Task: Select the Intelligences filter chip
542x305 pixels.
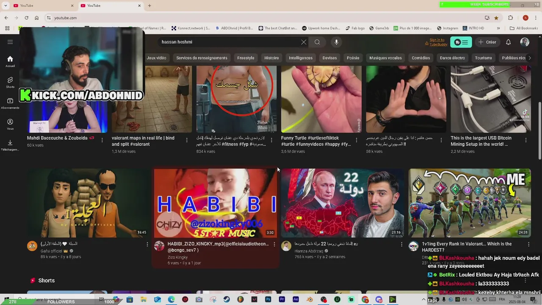Action: (x=301, y=58)
